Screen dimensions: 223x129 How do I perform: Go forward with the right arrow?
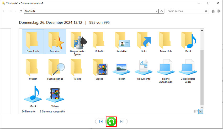click(10, 11)
